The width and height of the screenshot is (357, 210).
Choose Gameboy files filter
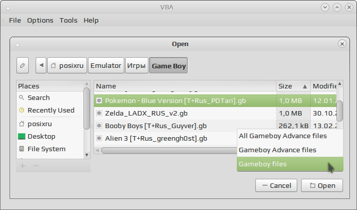click(x=290, y=164)
